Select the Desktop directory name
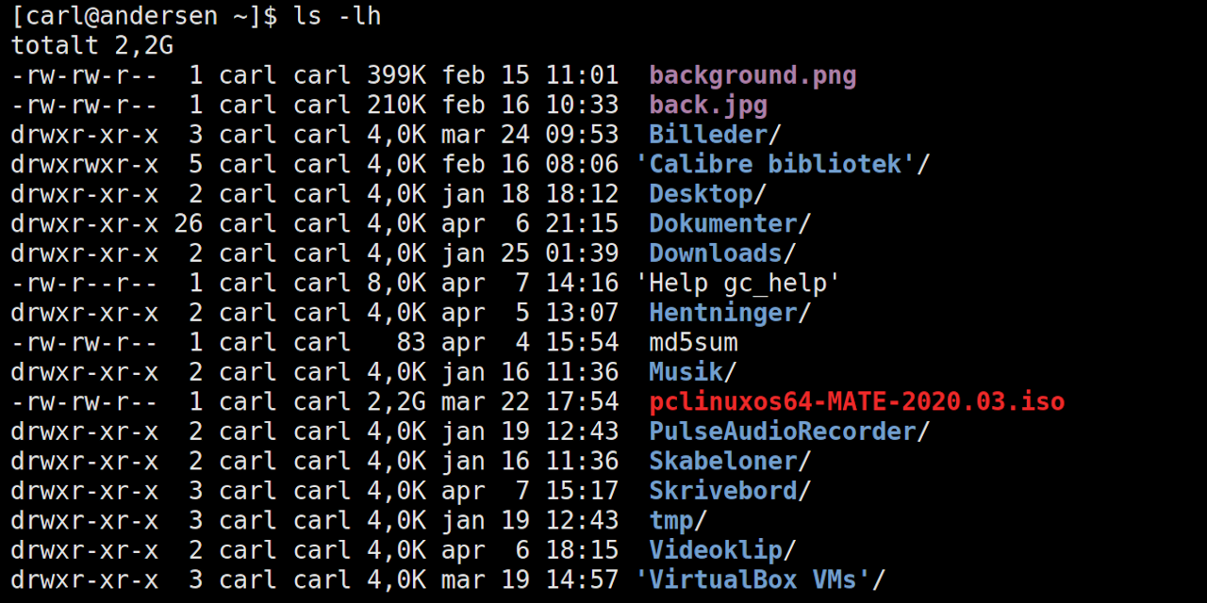The width and height of the screenshot is (1207, 603). (x=701, y=194)
